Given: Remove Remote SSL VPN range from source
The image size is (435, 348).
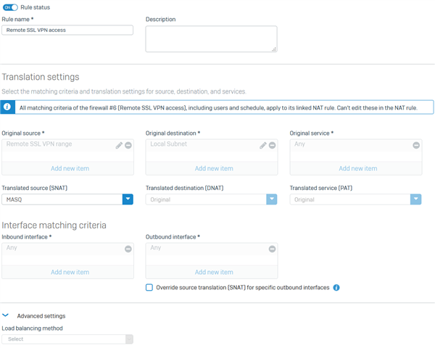Looking at the screenshot, I should (128, 145).
